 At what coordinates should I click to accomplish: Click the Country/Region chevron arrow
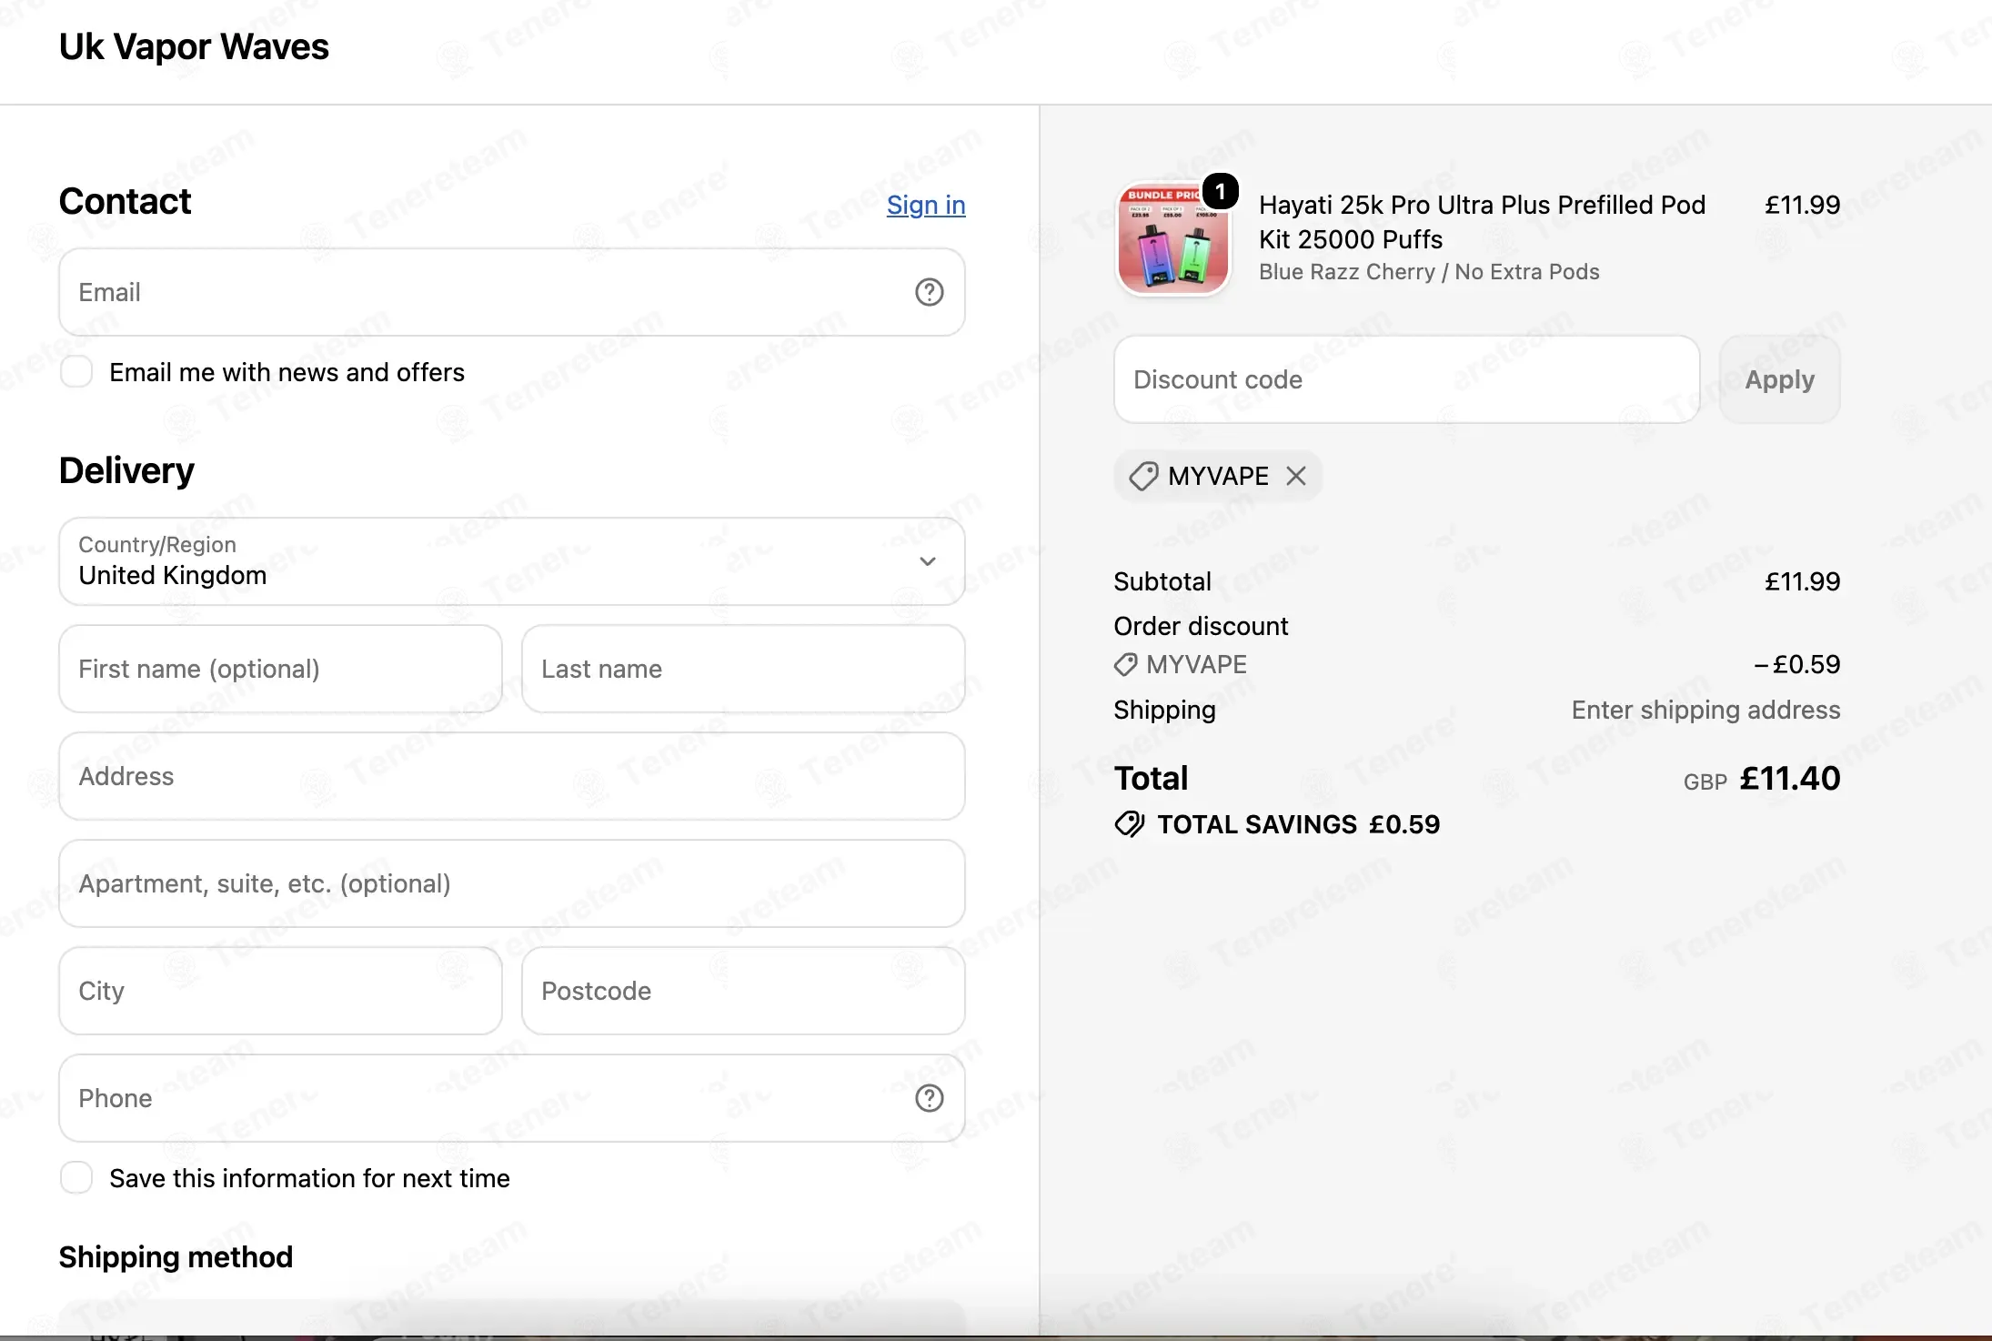928,561
